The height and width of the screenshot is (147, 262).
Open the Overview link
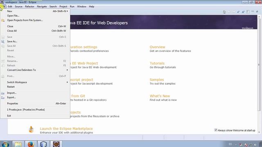tap(157, 47)
